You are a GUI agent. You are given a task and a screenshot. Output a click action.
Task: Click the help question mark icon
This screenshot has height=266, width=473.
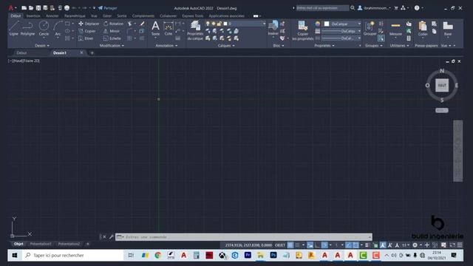417,8
